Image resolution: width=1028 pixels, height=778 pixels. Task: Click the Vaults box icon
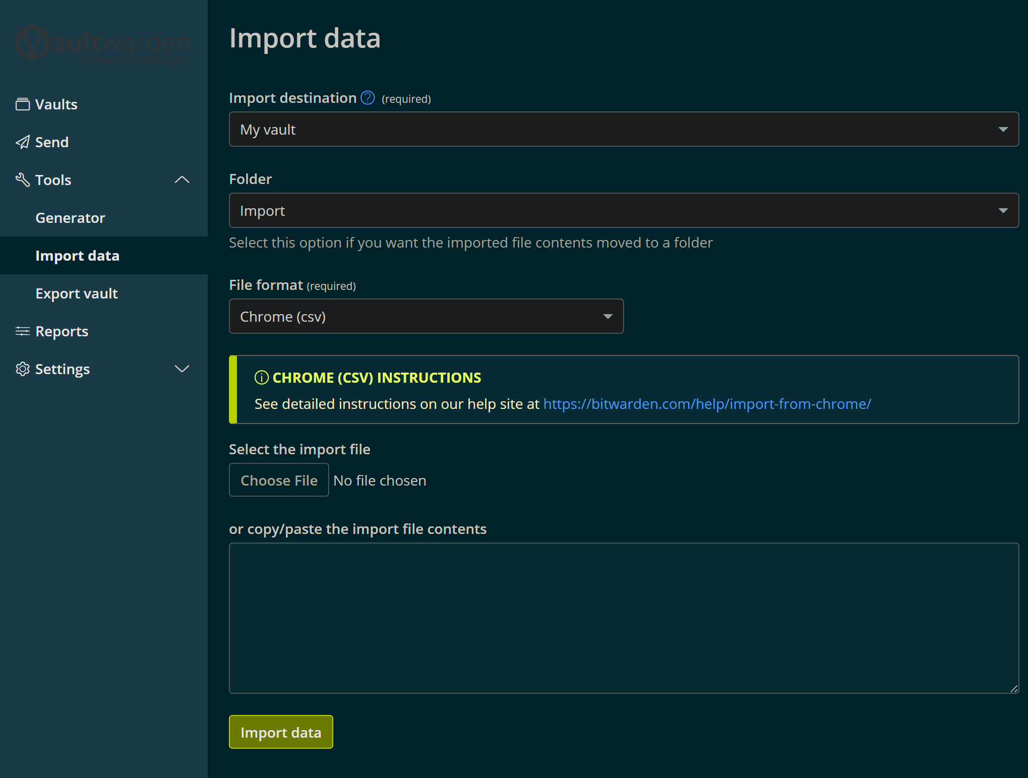pos(23,104)
